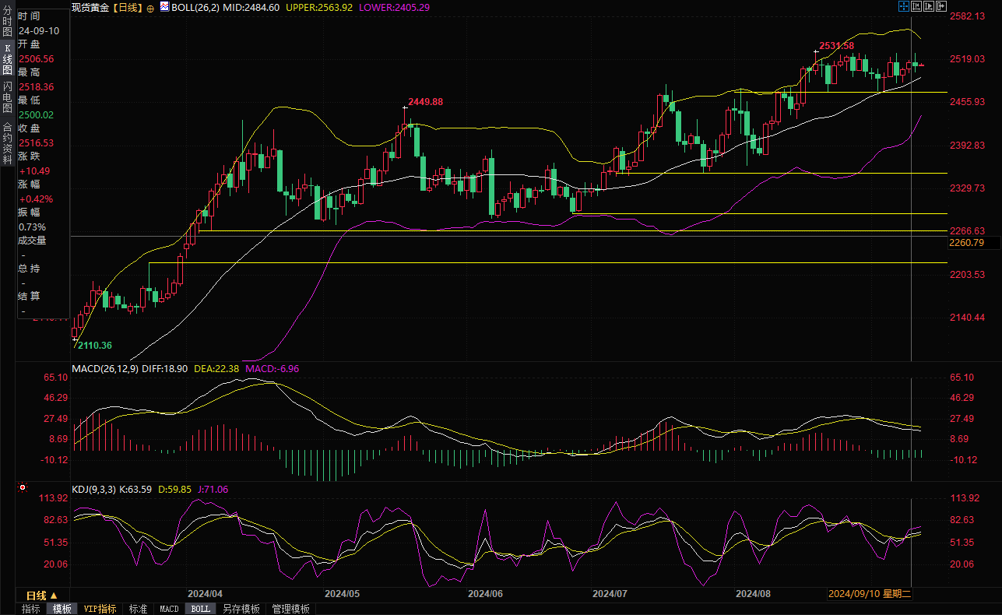Click the red sun icon near KDJ

(x=22, y=489)
